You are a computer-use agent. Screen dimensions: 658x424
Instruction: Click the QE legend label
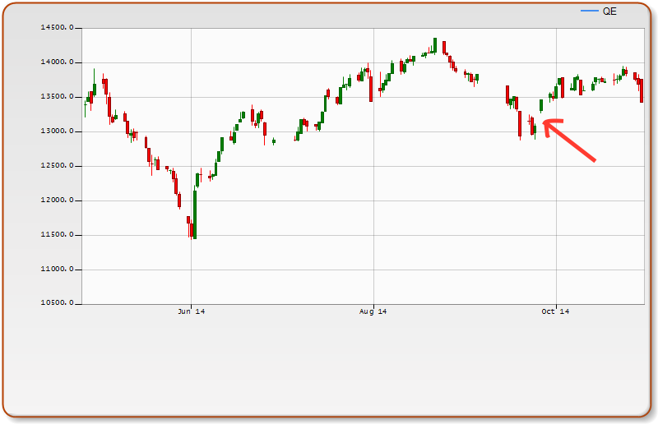pyautogui.click(x=609, y=12)
